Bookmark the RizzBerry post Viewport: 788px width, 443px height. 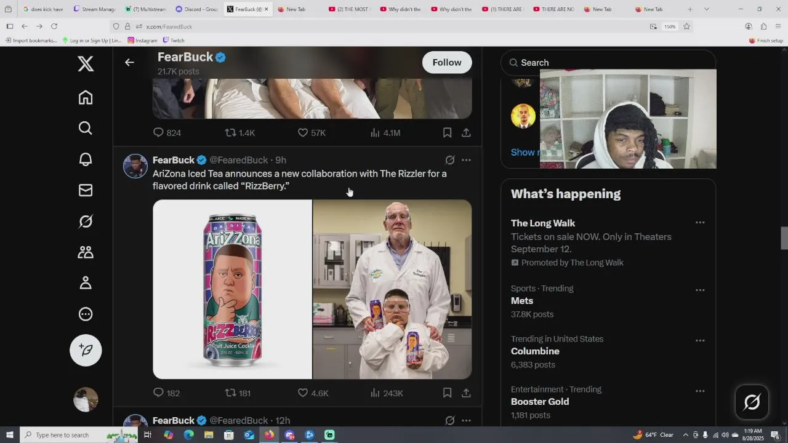[448, 393]
